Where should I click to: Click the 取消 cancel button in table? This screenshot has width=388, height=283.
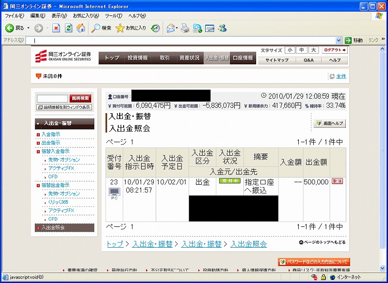337,181
